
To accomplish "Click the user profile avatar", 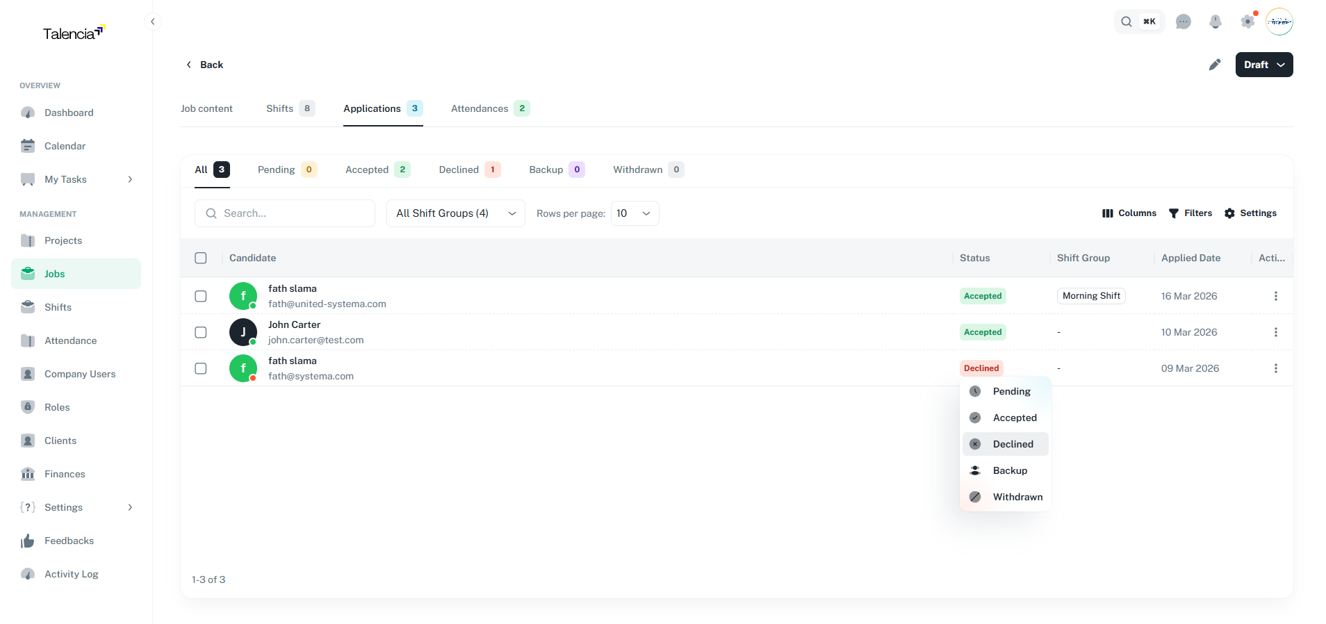I will [1279, 22].
